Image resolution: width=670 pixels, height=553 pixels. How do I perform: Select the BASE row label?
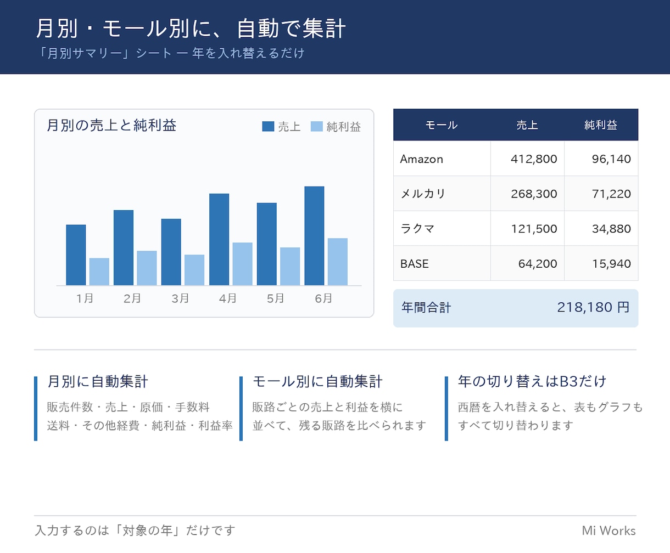click(x=415, y=264)
